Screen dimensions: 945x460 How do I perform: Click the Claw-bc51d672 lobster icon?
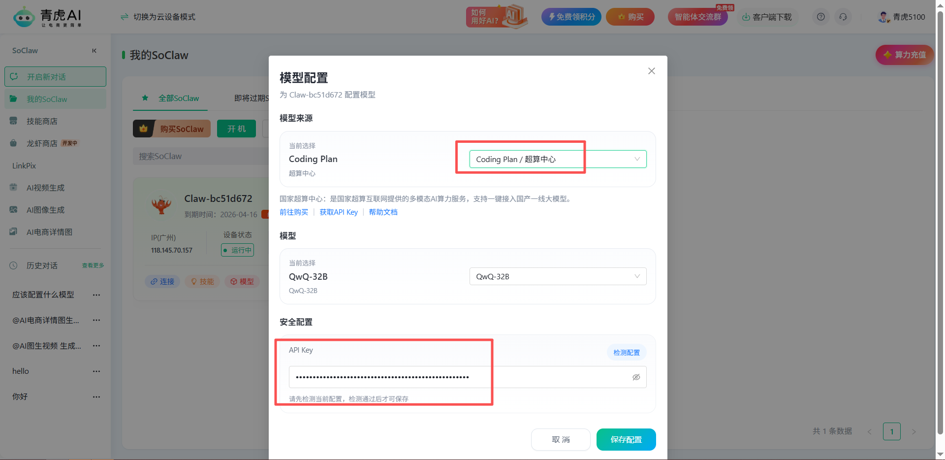tap(161, 204)
